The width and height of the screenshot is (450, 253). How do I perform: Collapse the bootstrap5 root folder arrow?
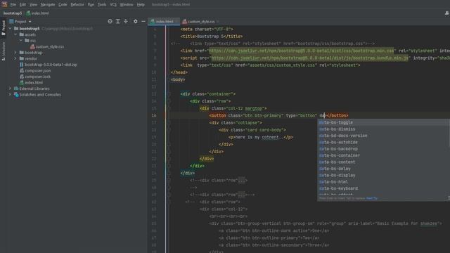(x=10, y=29)
